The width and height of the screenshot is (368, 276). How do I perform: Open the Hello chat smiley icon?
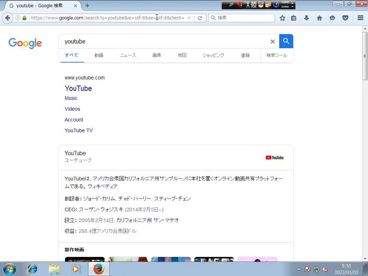pos(332,18)
